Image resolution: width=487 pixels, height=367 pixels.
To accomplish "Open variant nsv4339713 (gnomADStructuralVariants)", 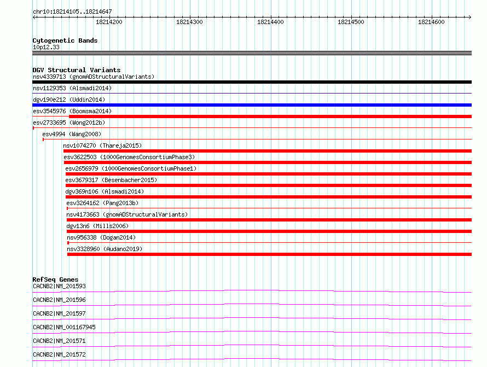I will (x=94, y=77).
